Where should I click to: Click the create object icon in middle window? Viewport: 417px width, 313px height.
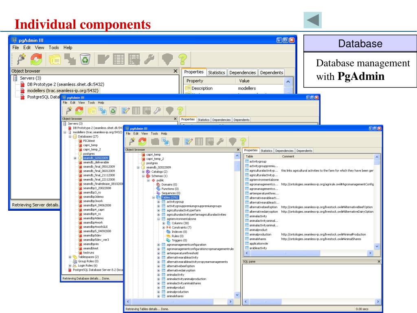92,110
